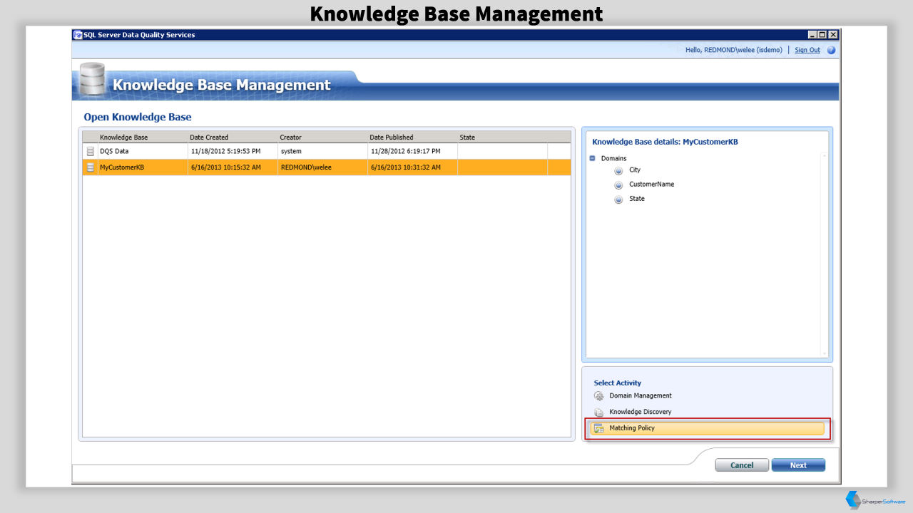
Task: Click the details panel scroll up arrow
Action: [x=825, y=155]
